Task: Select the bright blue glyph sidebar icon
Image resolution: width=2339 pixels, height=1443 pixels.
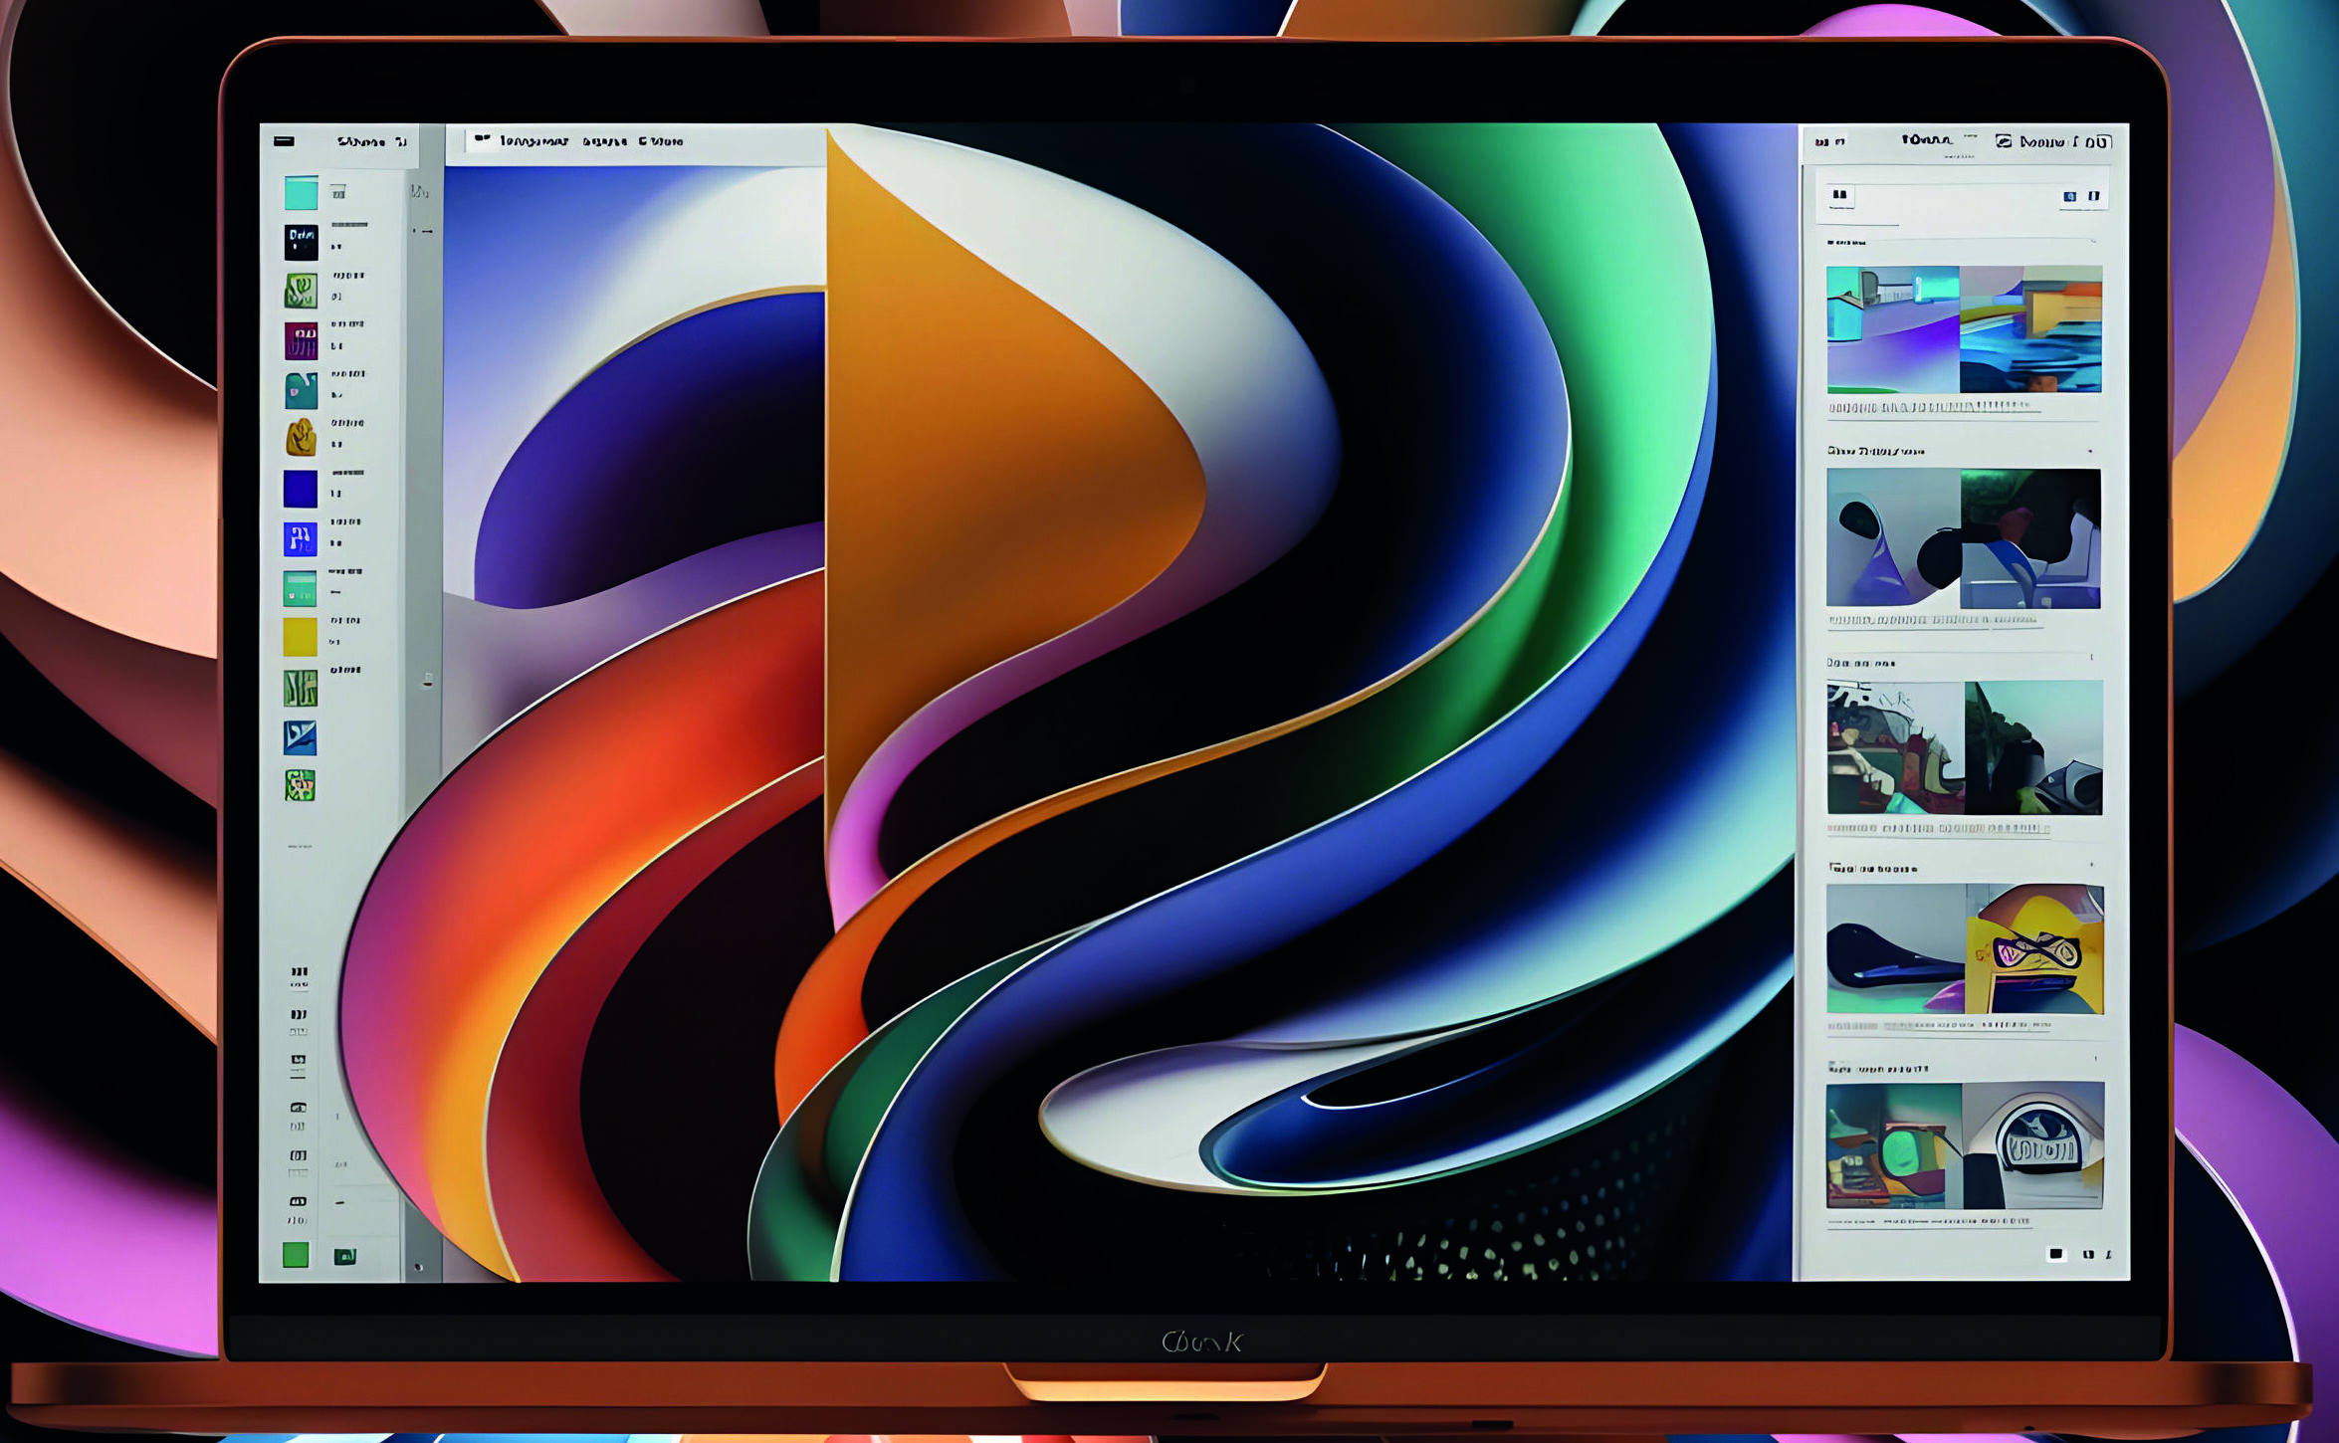Action: point(301,538)
